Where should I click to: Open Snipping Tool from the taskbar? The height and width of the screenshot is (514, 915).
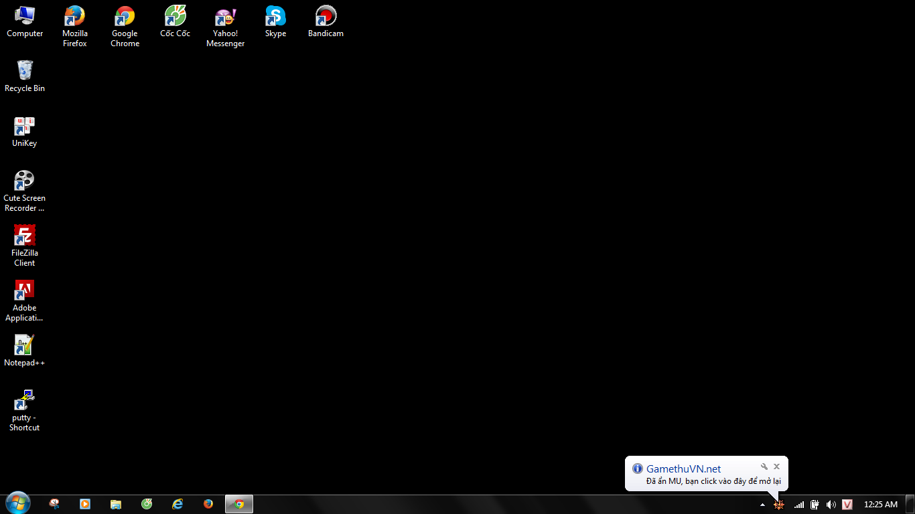[x=54, y=504]
